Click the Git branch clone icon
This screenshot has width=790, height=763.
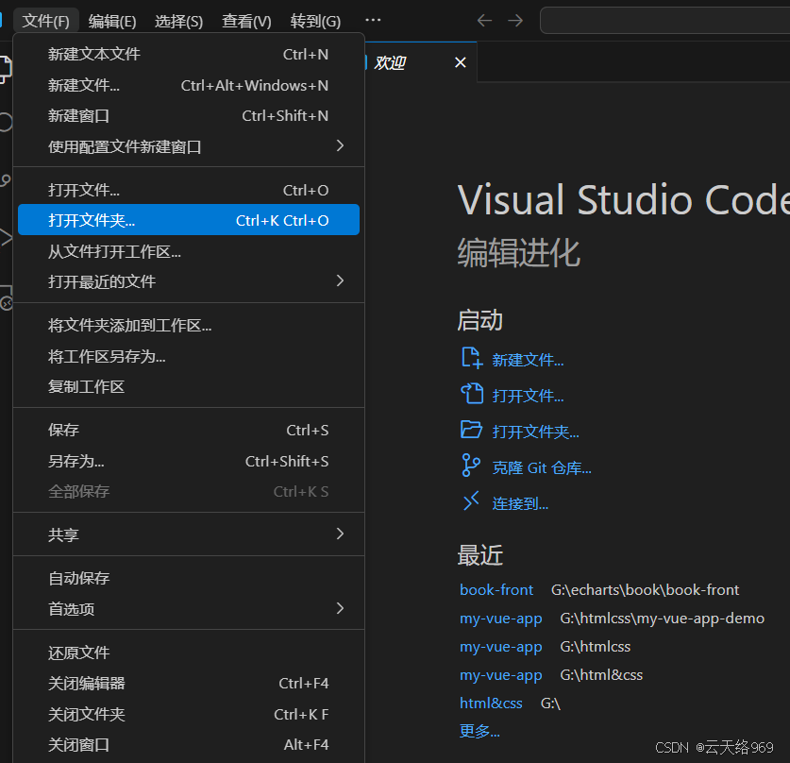[471, 466]
